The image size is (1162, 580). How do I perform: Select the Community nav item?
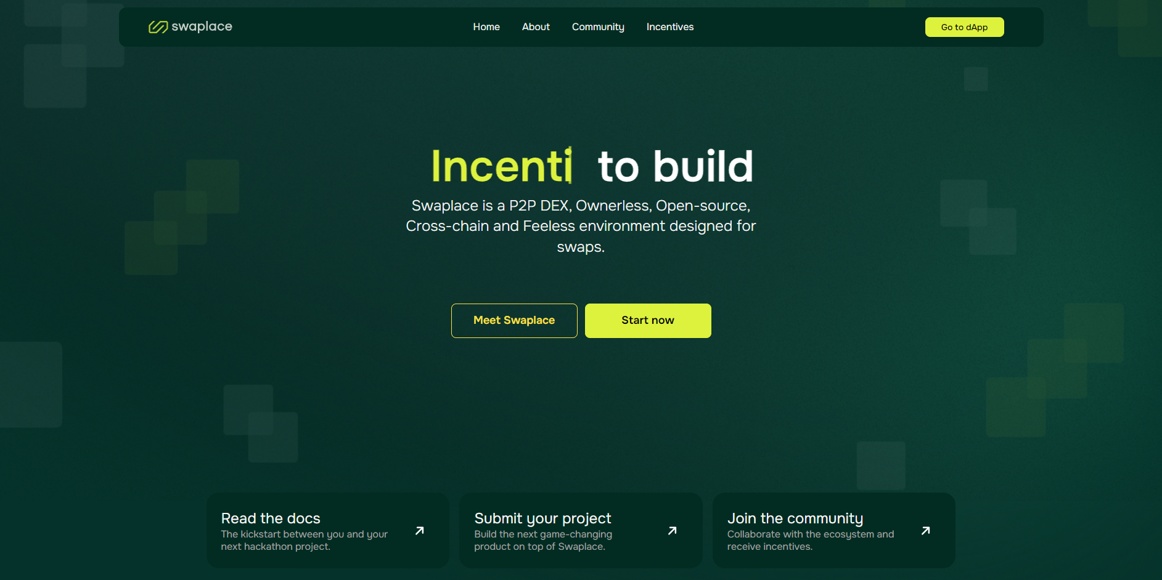[597, 27]
